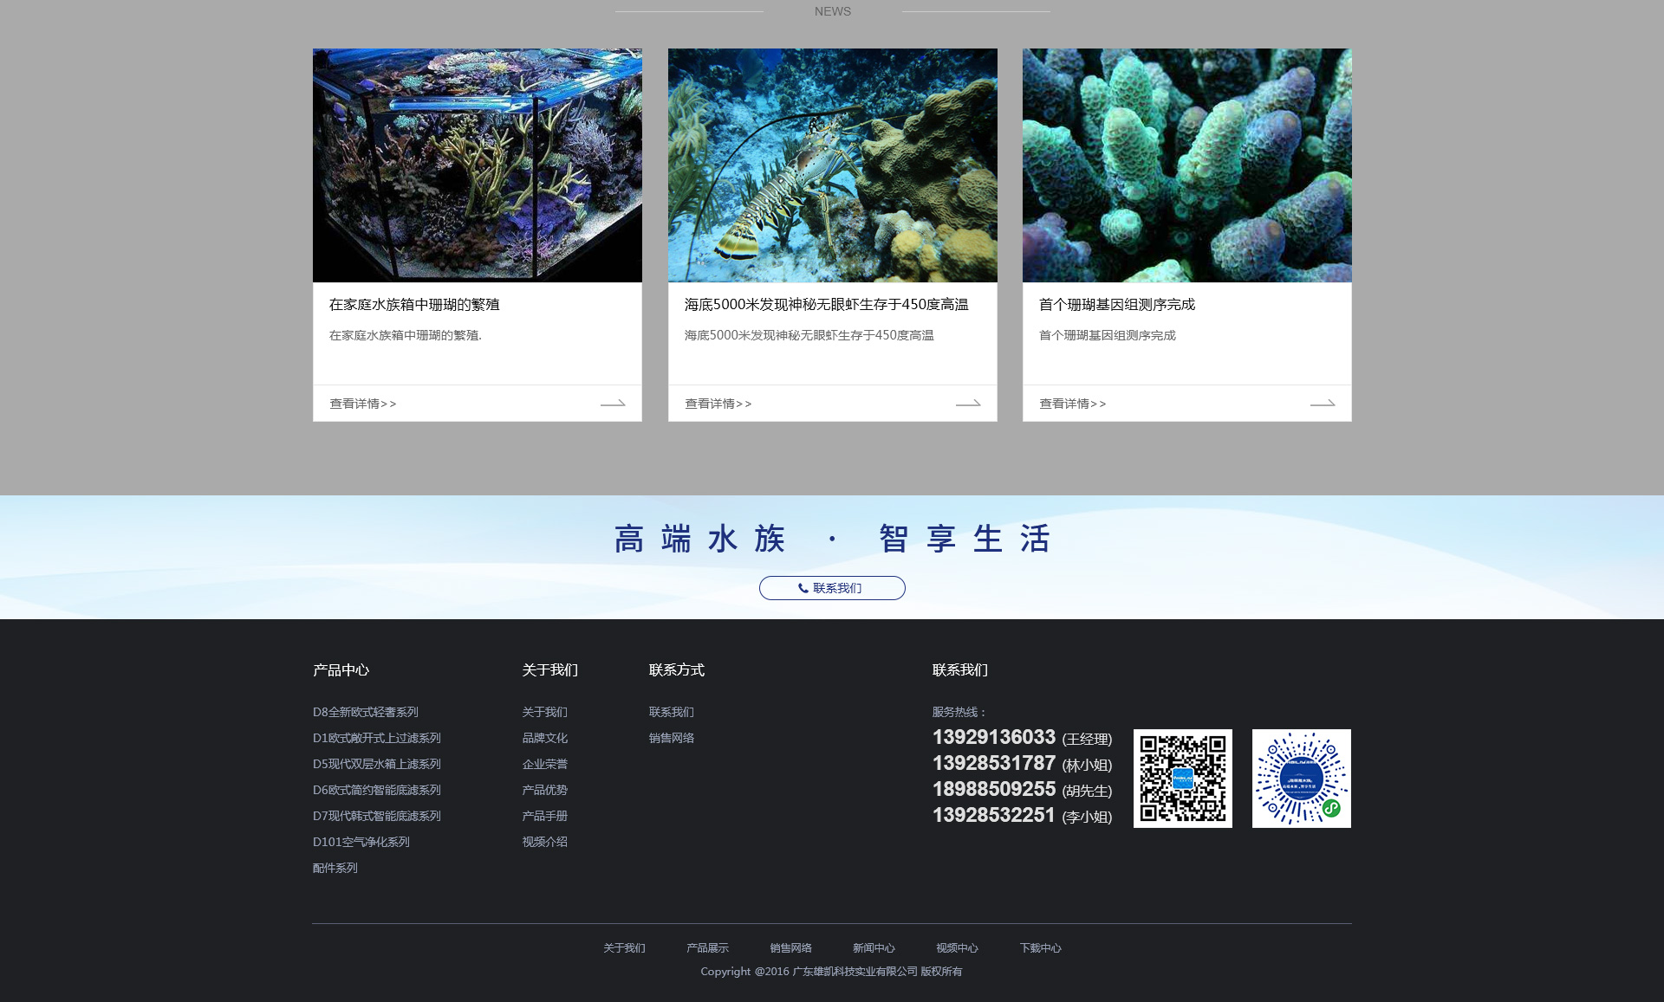Image resolution: width=1664 pixels, height=1002 pixels.
Task: Open 品牌文化 footer link
Action: click(544, 738)
